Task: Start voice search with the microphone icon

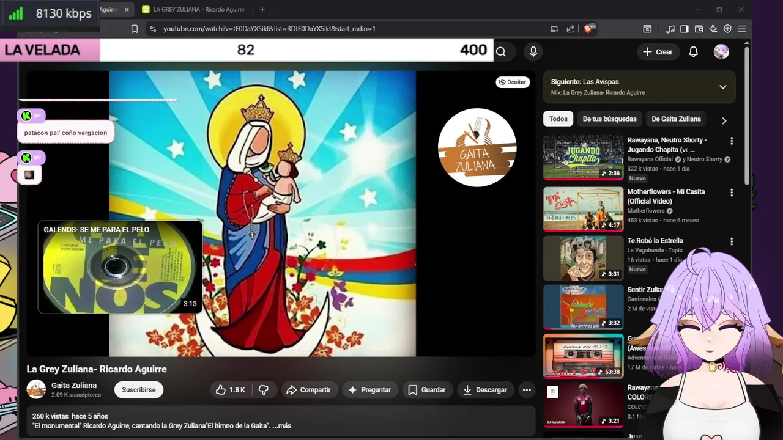Action: point(533,52)
